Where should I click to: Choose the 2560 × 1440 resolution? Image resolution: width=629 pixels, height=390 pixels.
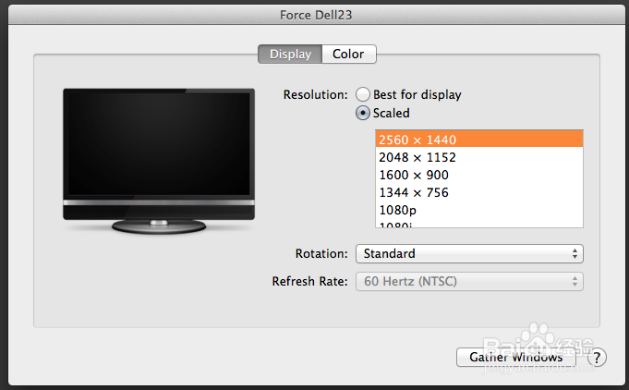pos(479,140)
